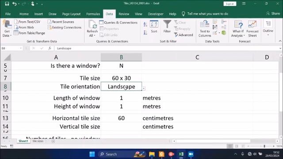Viewport: 283px width, 159px height.
Task: Open the dropdown arrow beside cell B8
Action: pyautogui.click(x=144, y=88)
